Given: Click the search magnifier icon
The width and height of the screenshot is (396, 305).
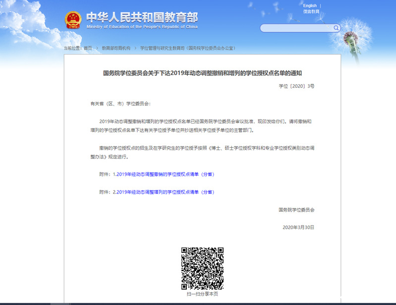Looking at the screenshot, I should coord(337,28).
